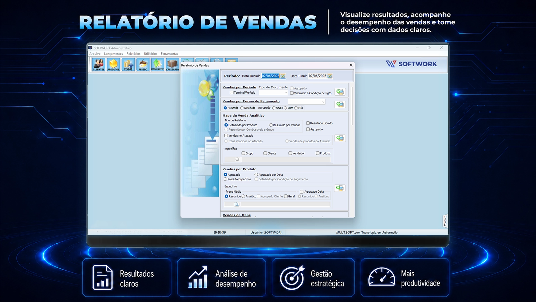
Task: Select Resumido radio under Preço Médio
Action: [226, 196]
